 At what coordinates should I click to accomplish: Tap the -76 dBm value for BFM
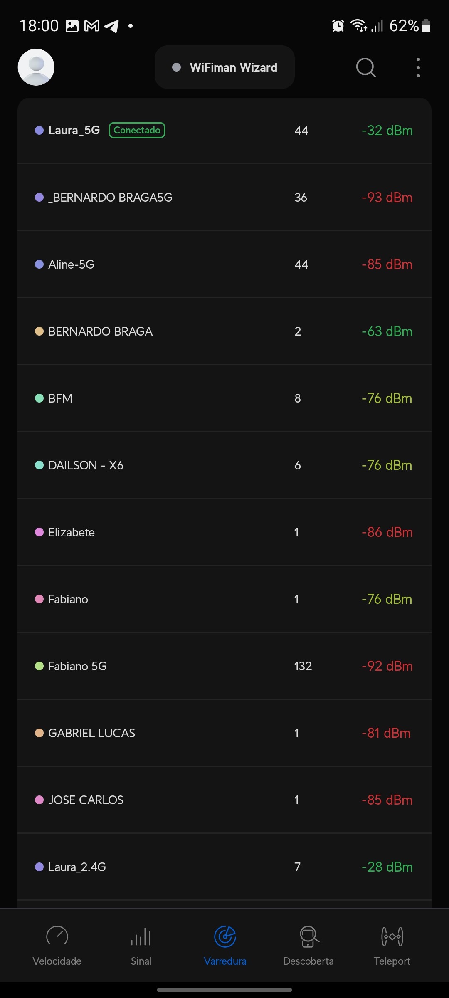(x=387, y=398)
